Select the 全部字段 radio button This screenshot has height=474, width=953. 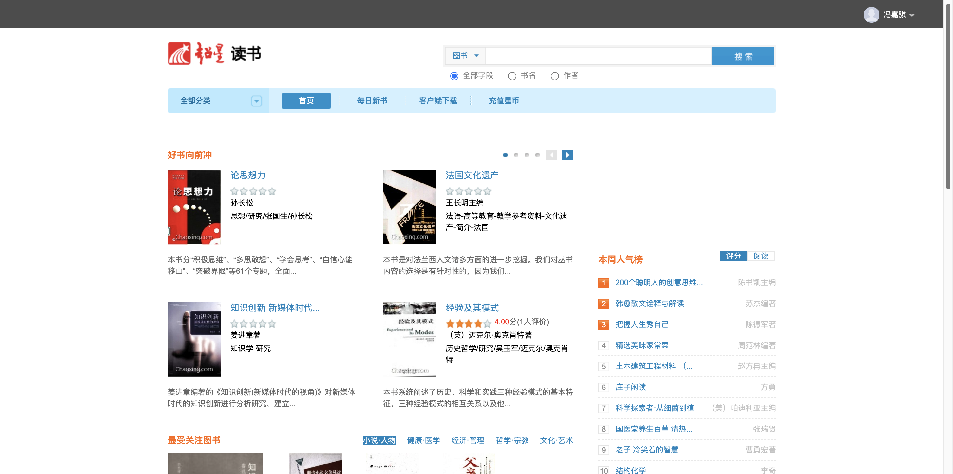(x=454, y=76)
